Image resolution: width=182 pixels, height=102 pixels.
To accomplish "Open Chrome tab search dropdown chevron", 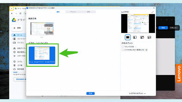I will [x=11, y=8].
